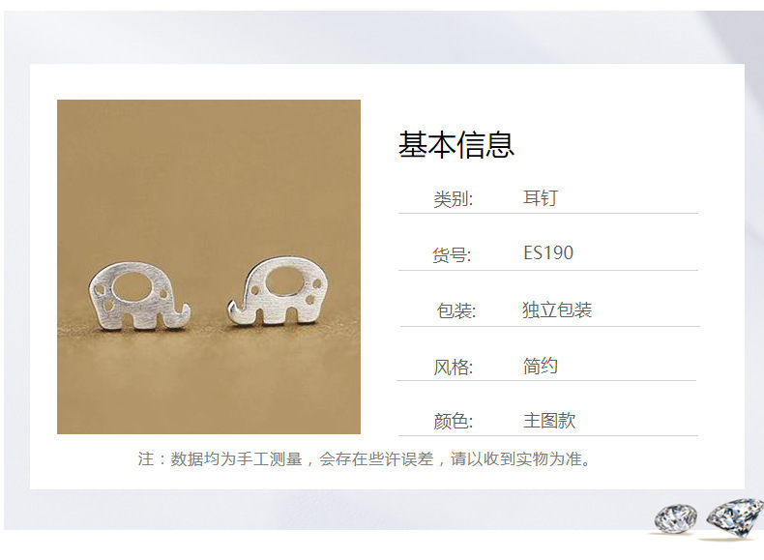Click the 包装 label

[456, 310]
